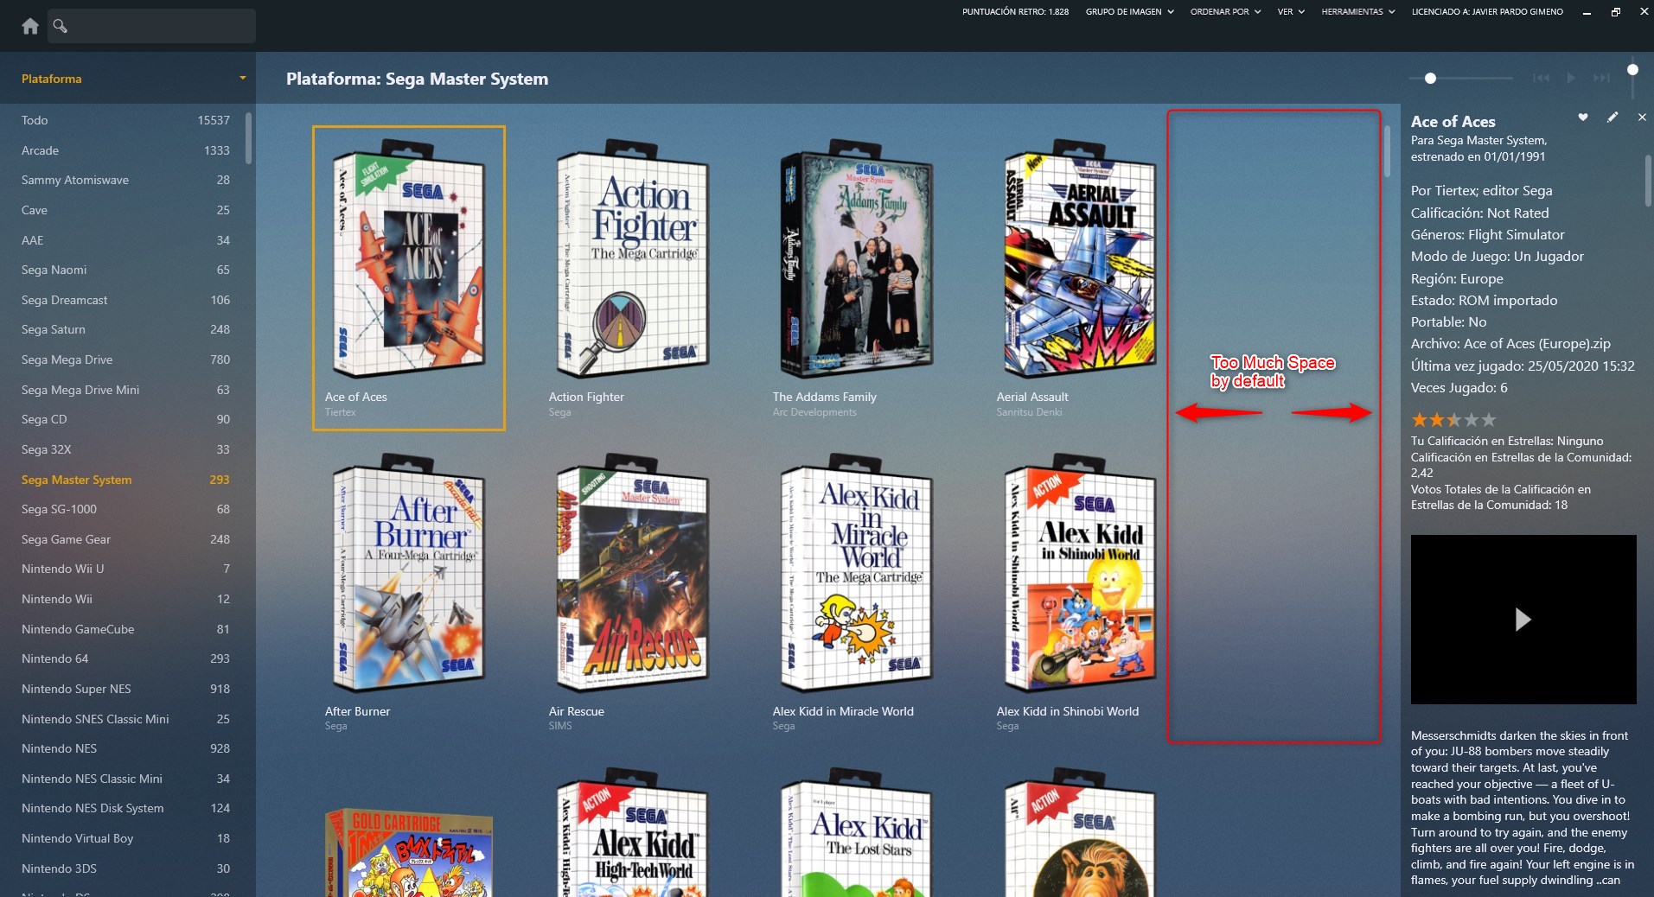
Task: Open the AAE platform
Action: pos(125,240)
